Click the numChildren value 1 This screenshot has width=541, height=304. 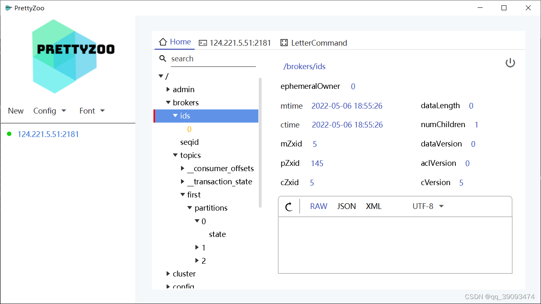(x=476, y=125)
